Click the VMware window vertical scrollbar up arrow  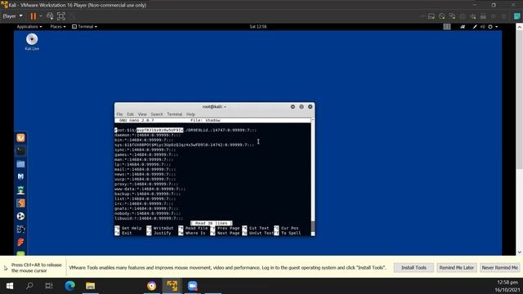[x=520, y=27]
